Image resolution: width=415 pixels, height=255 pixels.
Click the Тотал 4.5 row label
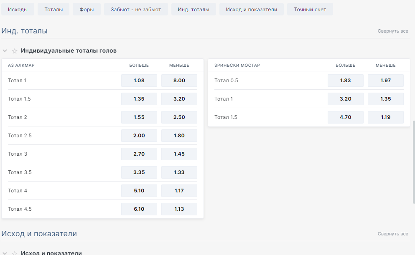(20, 209)
